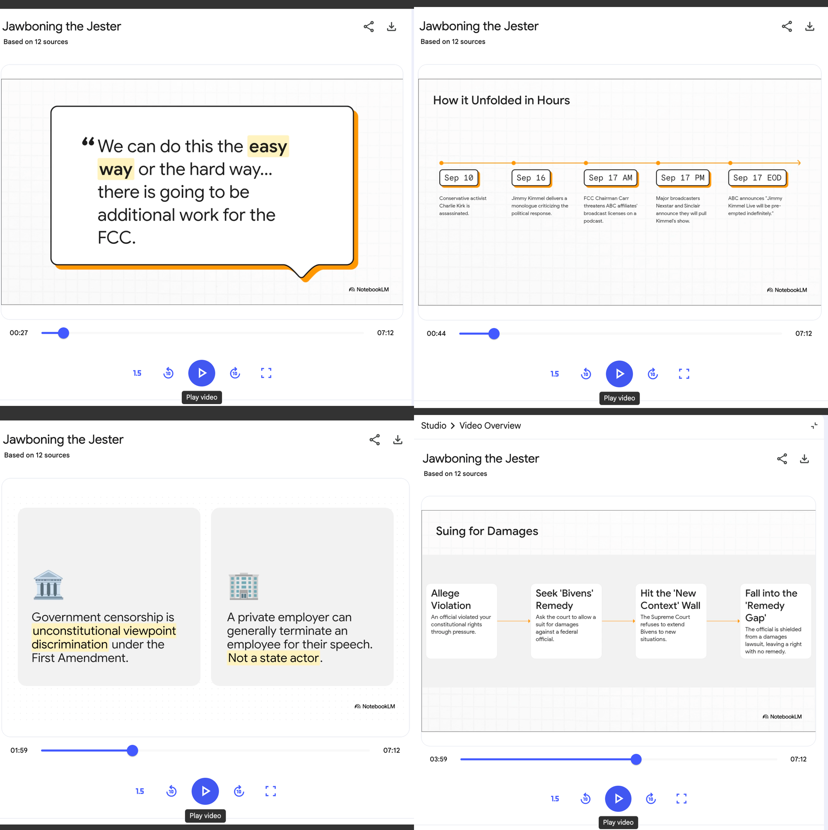This screenshot has height=830, width=828.
Task: Play the video paused at 03:59
Action: point(618,798)
